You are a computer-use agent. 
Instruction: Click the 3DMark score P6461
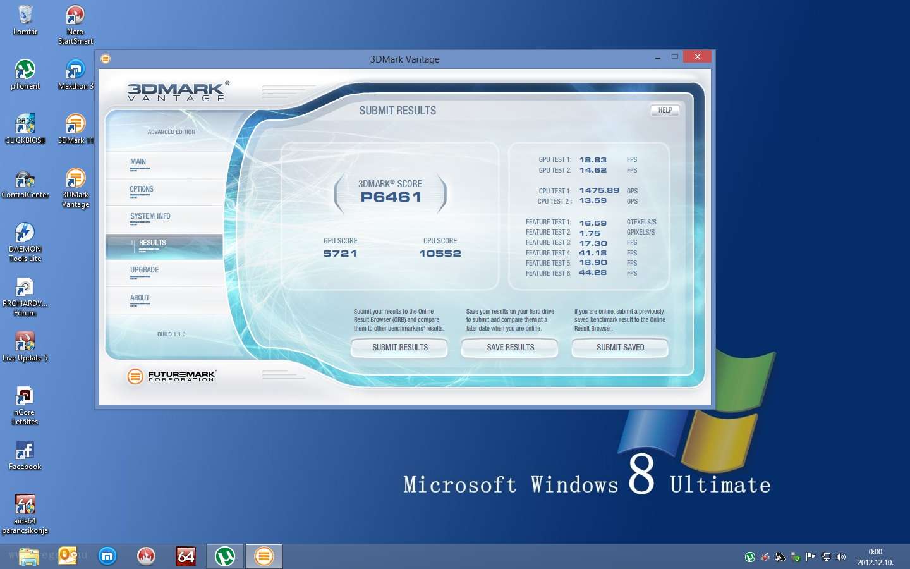(x=391, y=197)
